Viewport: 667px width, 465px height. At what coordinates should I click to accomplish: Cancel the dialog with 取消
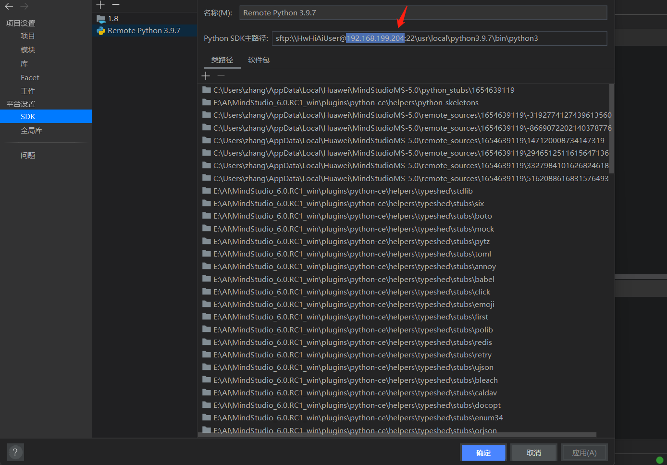tap(534, 453)
